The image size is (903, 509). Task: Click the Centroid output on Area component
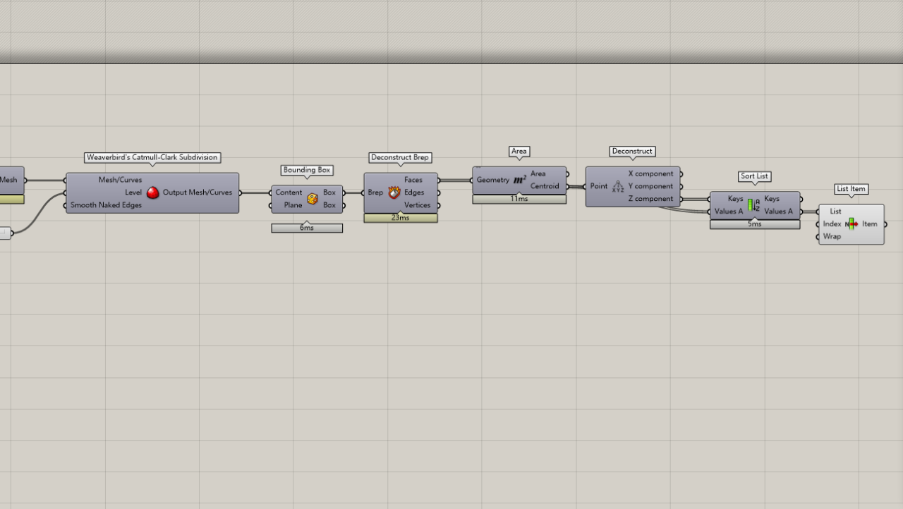[545, 186]
